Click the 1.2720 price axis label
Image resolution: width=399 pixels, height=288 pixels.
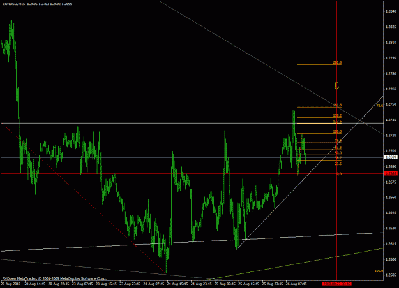(391, 135)
